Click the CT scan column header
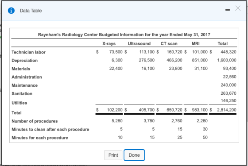This screenshot has width=248, height=166. [169, 44]
